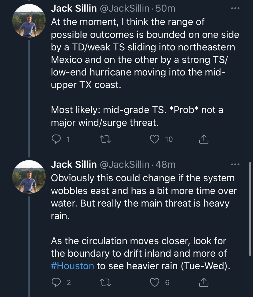Retweet the first Jack Sillin tweet
Screen dimensions: 253x297
(105, 139)
